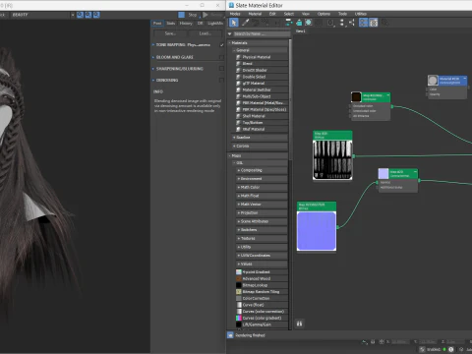This screenshot has height=354, width=472.
Task: Click the blue normal map node thumbnail
Action: tap(317, 231)
